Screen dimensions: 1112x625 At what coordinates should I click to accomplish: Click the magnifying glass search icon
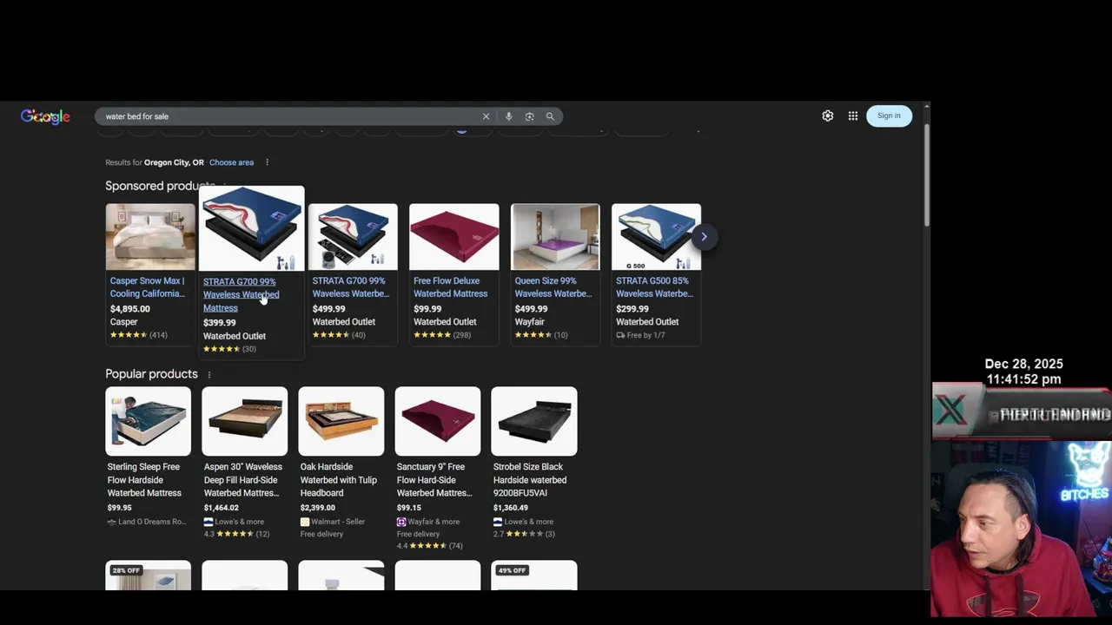pos(550,116)
